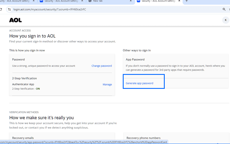Click Manage for 2-Step Verification
The width and height of the screenshot is (230, 144).
(x=107, y=84)
